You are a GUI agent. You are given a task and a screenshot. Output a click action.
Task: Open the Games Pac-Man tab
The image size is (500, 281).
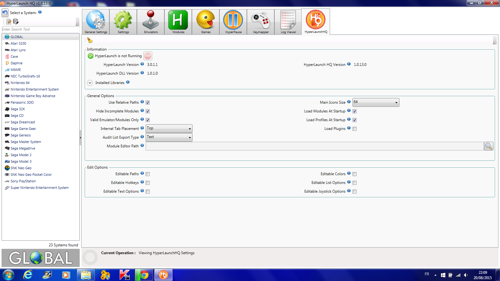tap(206, 22)
